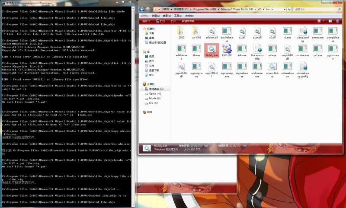Screen dimensions: 346x208
Task: Select the c1xx.dll file
Action: click(x=257, y=32)
